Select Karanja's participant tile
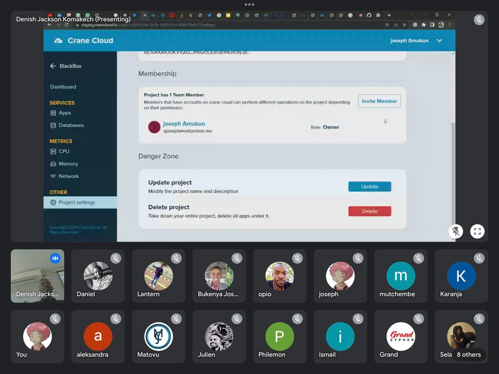The height and width of the screenshot is (374, 499). coord(462,276)
